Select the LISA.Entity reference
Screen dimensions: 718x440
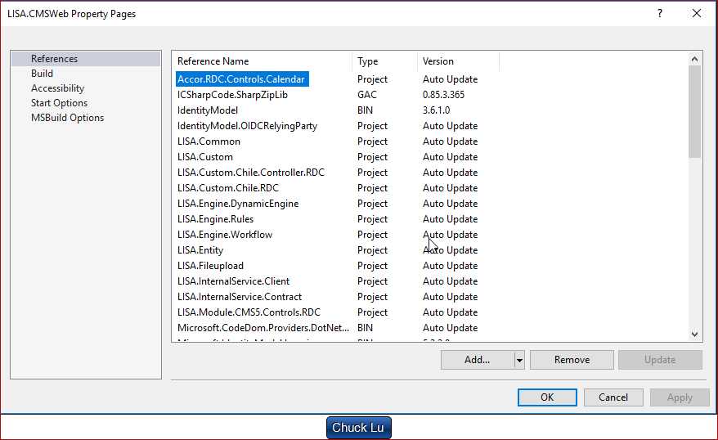[x=200, y=250]
